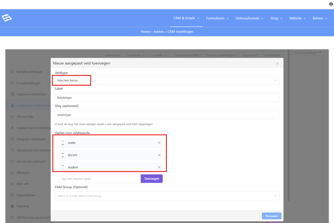Open the Scherminstellingen dropdown
Viewport: 334px width, 223px height.
click(x=307, y=52)
